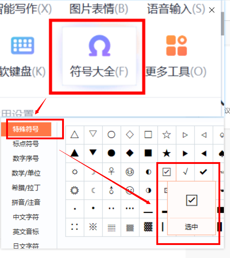Image resolution: width=230 pixels, height=258 pixels.
Task: Select the 图片表情(B) option
Action: click(99, 9)
